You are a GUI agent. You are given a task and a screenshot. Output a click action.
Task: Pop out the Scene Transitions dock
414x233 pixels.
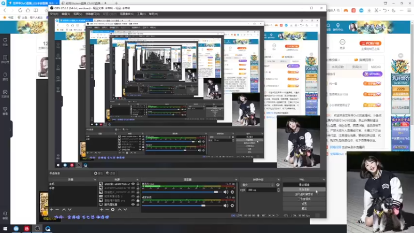click(x=278, y=180)
